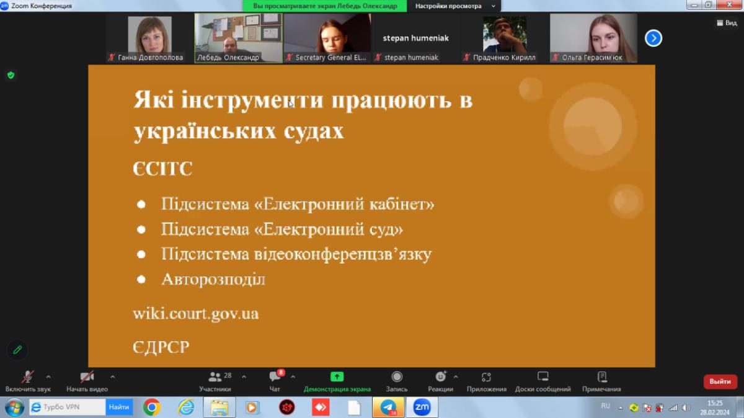The height and width of the screenshot is (418, 744).
Task: Select Secretary General video thumbnail
Action: [x=327, y=38]
